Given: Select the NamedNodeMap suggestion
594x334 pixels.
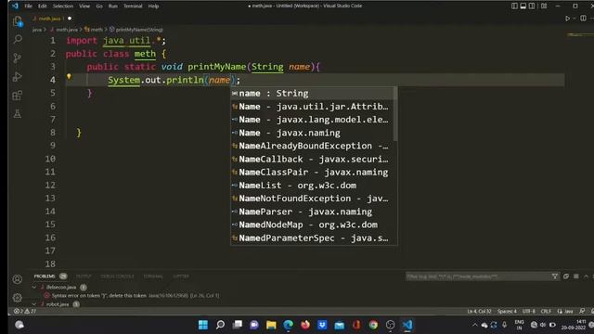Looking at the screenshot, I should pyautogui.click(x=312, y=225).
